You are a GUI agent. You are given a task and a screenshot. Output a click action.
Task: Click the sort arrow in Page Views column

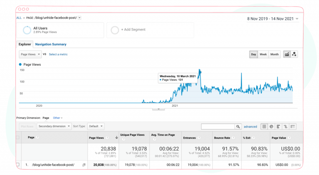coord(117,138)
